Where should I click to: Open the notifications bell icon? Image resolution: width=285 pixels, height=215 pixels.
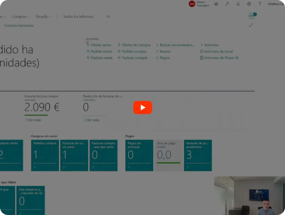point(238,4)
